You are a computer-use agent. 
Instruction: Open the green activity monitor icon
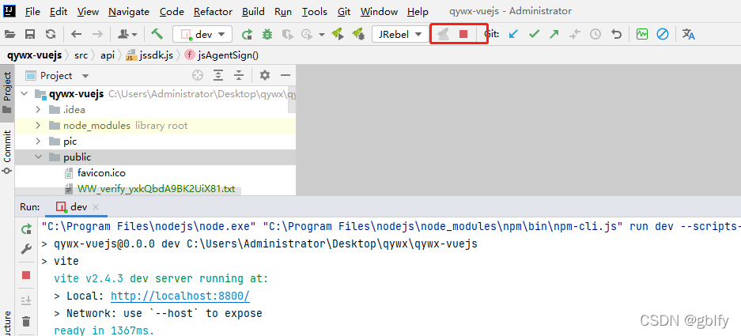pos(642,34)
